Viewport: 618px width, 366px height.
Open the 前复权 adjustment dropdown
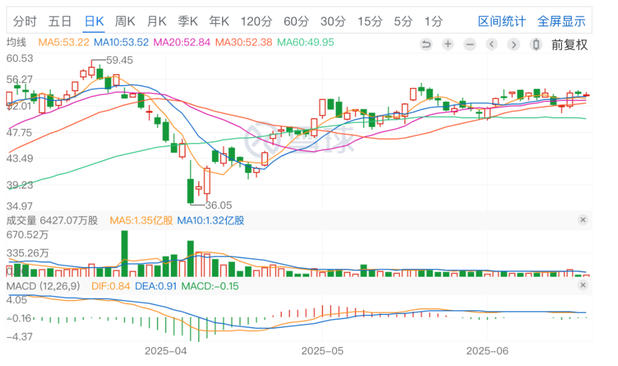click(569, 45)
